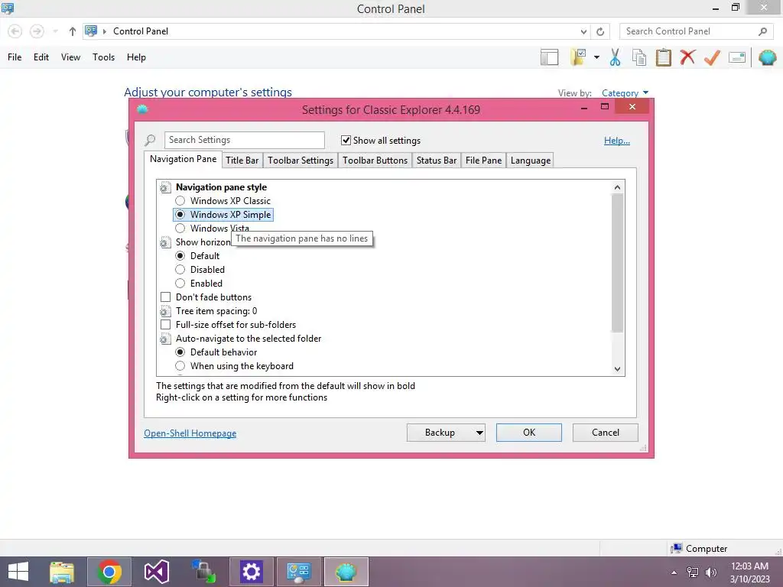Open the Navigation Pane tab
The height and width of the screenshot is (587, 783).
pos(183,159)
